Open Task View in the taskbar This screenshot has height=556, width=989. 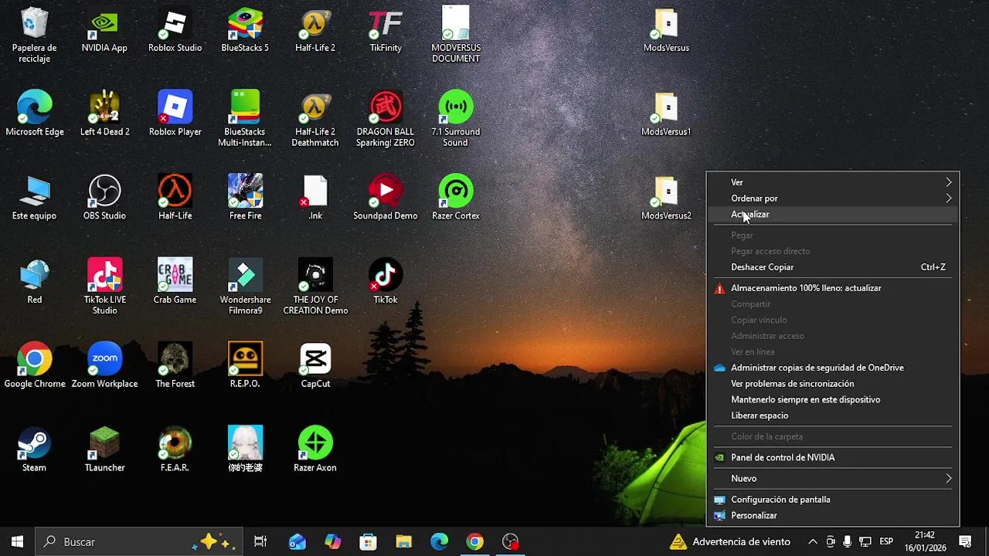pos(260,542)
